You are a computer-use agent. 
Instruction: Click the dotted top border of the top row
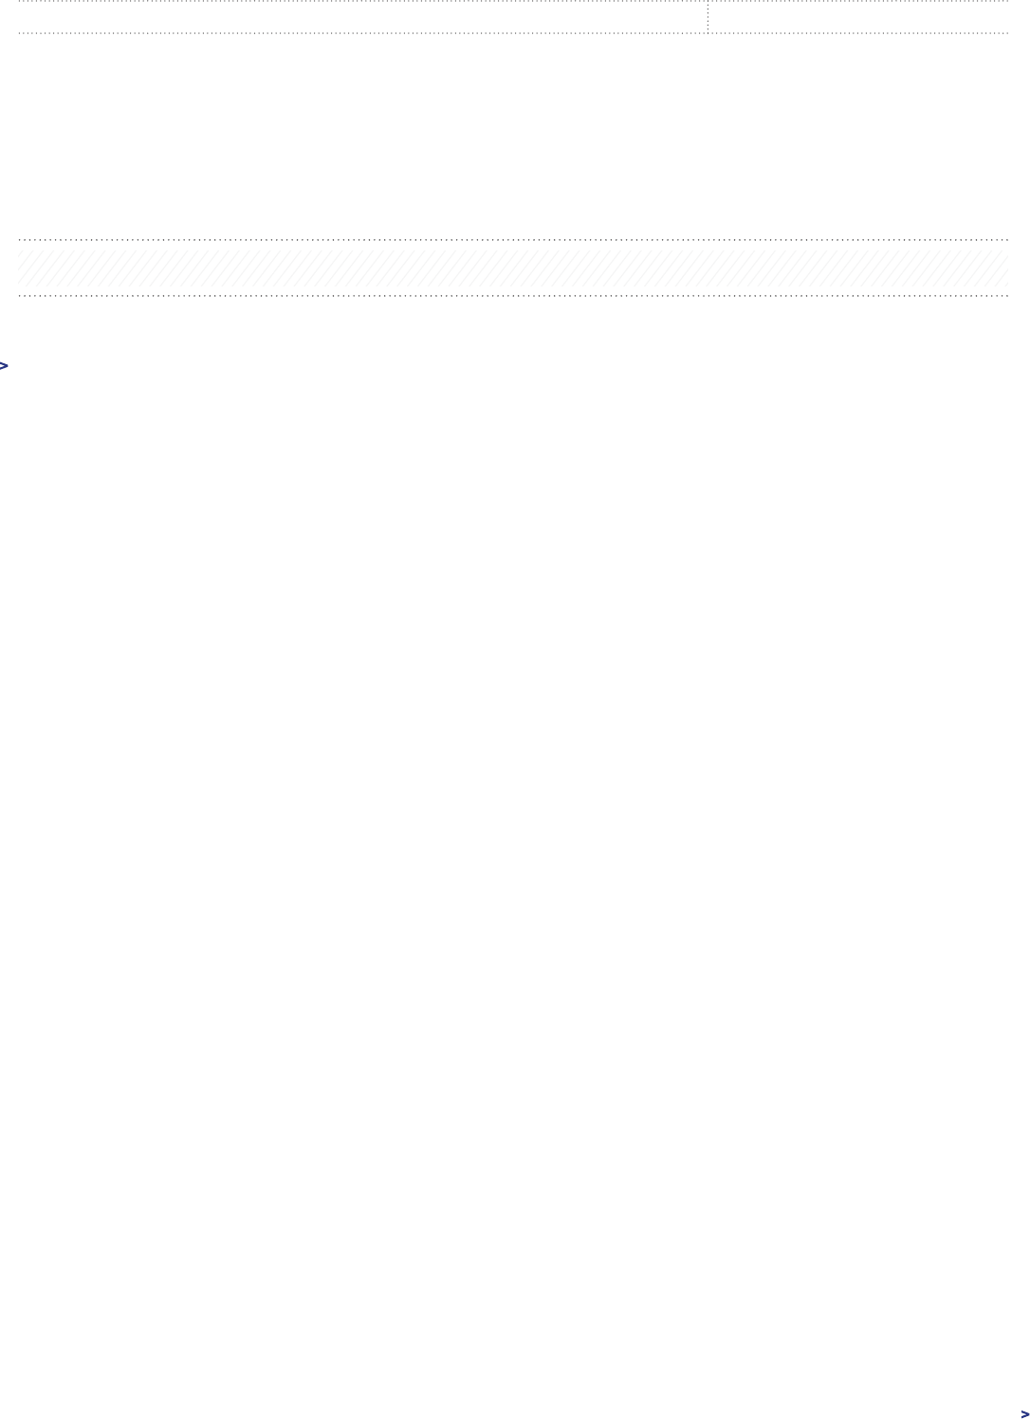coord(513,1)
